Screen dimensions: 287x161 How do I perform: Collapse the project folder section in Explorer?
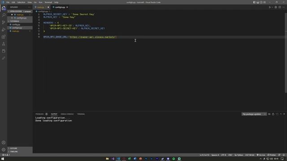[20, 21]
